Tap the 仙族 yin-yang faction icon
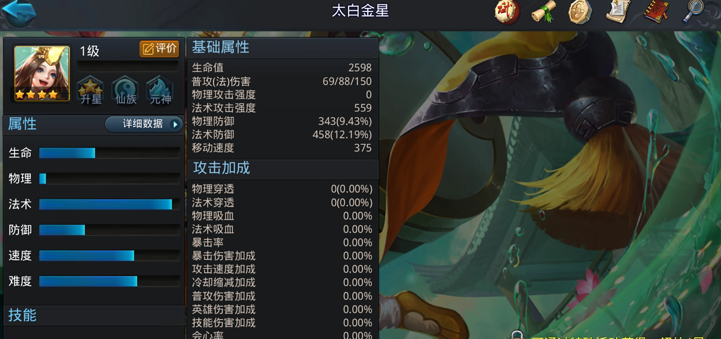The width and height of the screenshot is (721, 339). 125,90
